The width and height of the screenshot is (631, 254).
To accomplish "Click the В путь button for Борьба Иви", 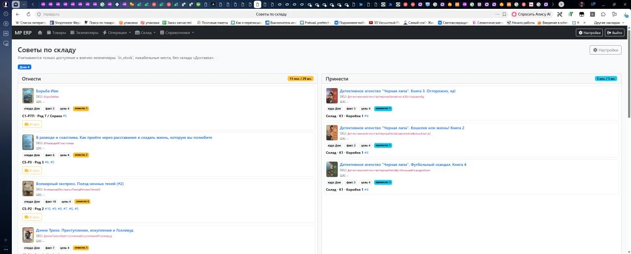I will click(x=32, y=124).
